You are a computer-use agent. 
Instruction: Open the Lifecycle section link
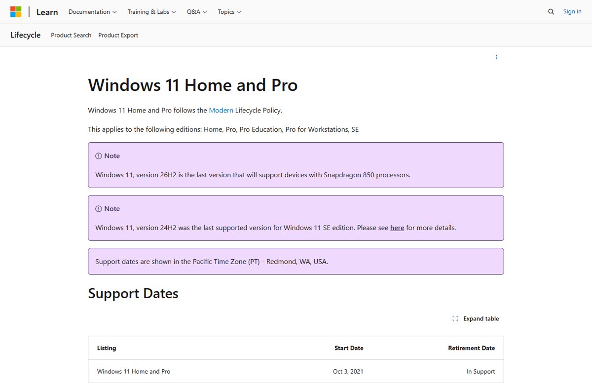point(26,35)
